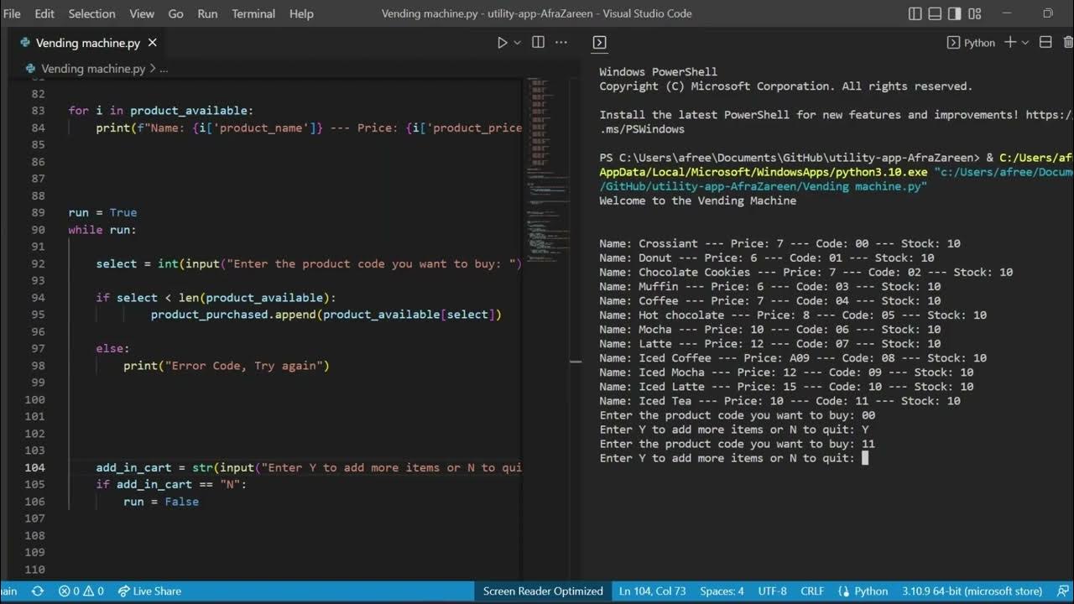Screen dimensions: 1074x604
Task: Click Vending machine.py in the breadcrumb
Action: coord(93,69)
